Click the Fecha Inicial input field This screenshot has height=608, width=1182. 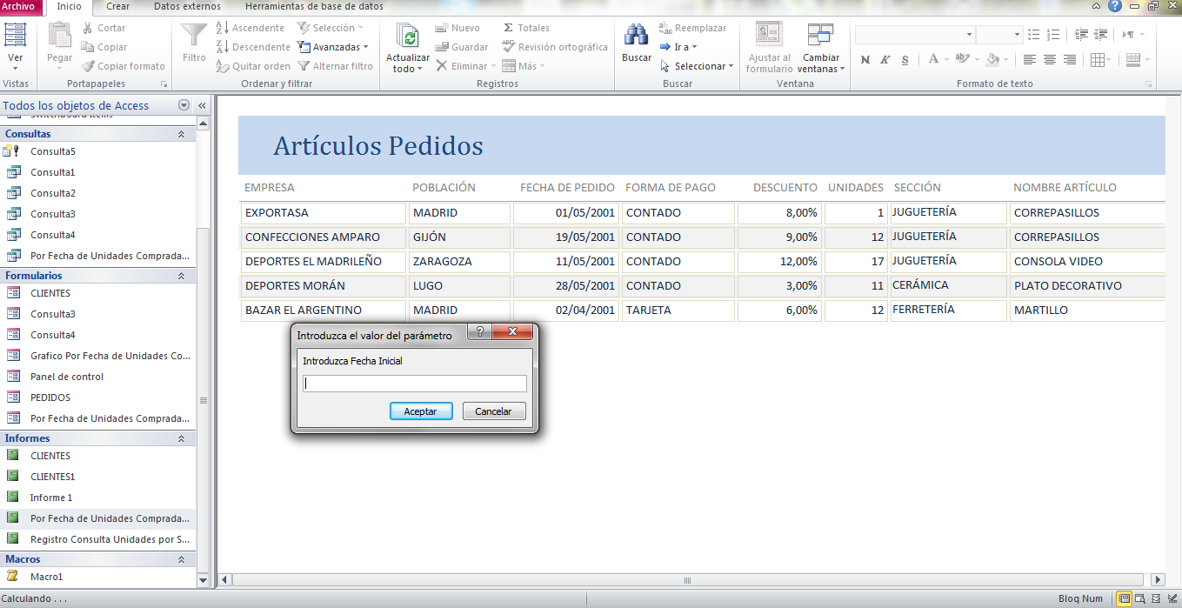(415, 384)
